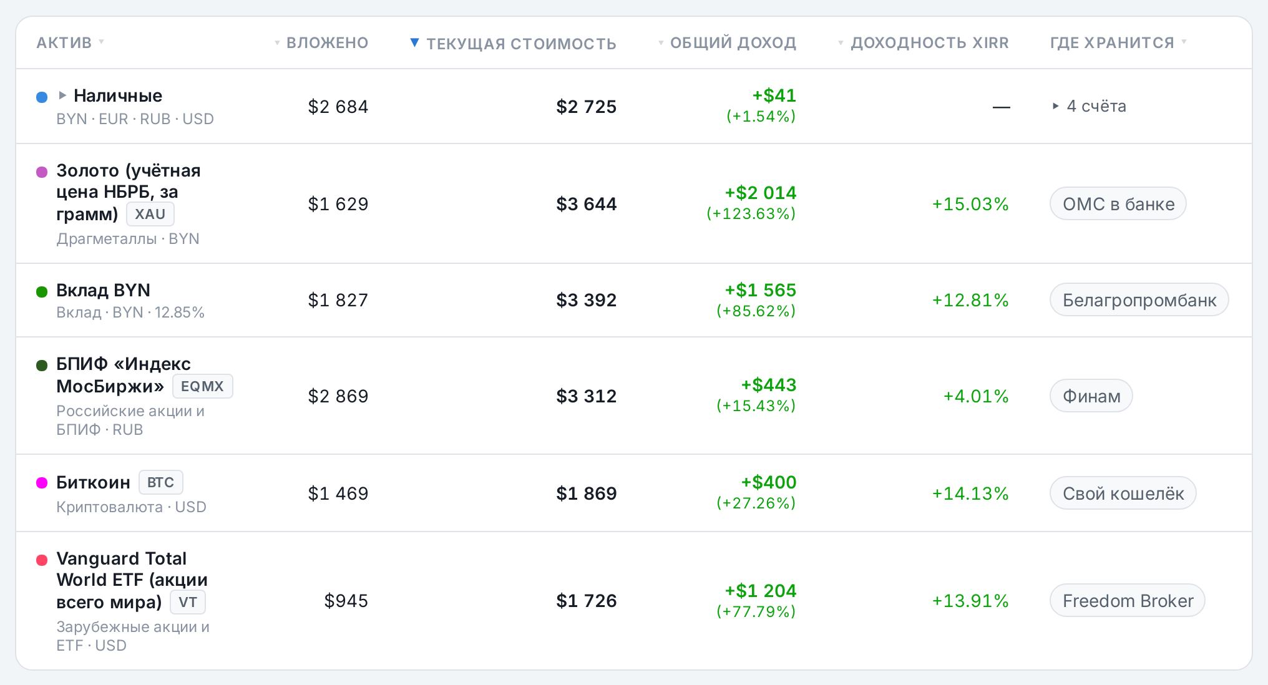The height and width of the screenshot is (685, 1268).
Task: Click the $3 644 current value of gold
Action: (x=587, y=204)
